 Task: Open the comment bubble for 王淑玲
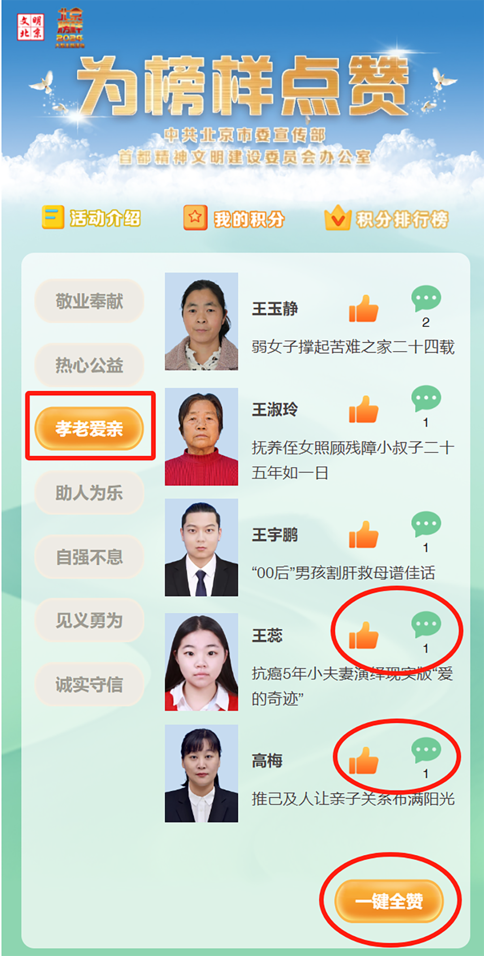[426, 398]
